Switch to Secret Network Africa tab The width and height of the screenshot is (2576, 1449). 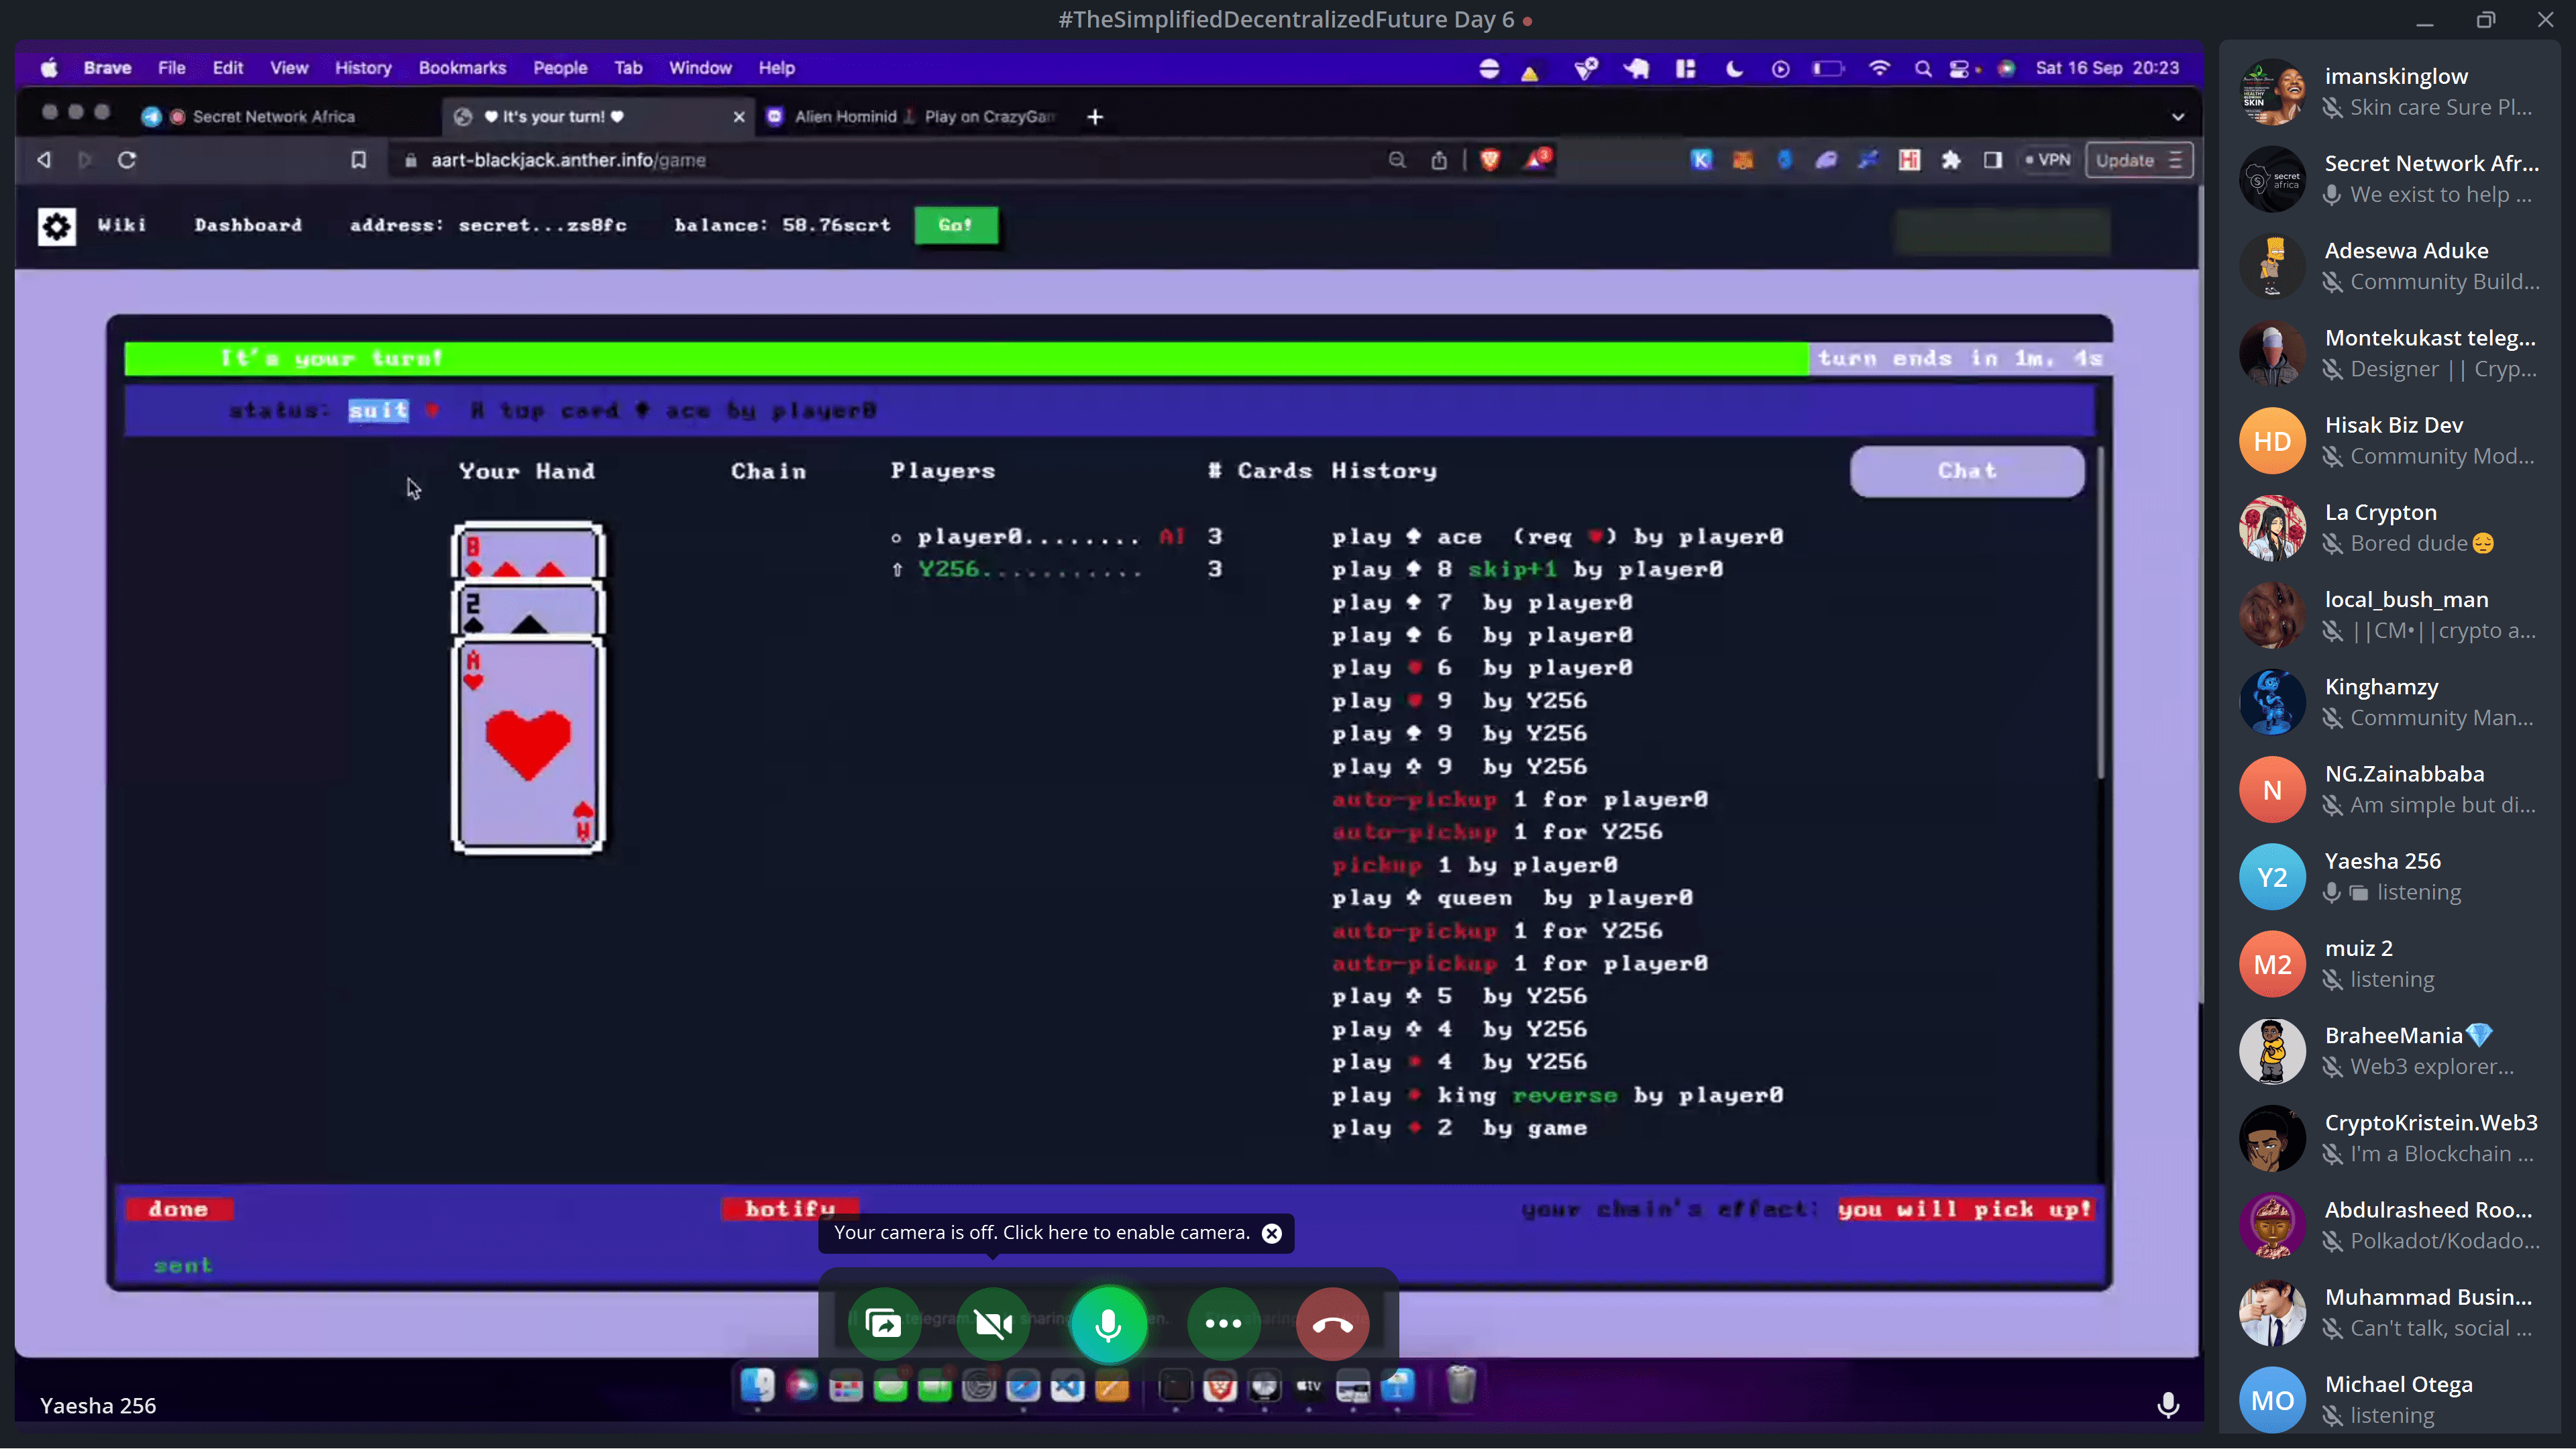(273, 117)
